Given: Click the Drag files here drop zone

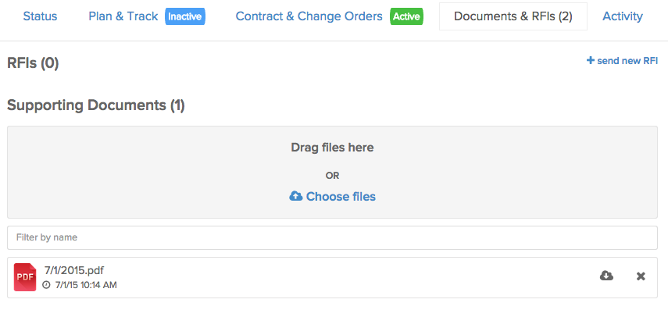Looking at the screenshot, I should (x=332, y=172).
